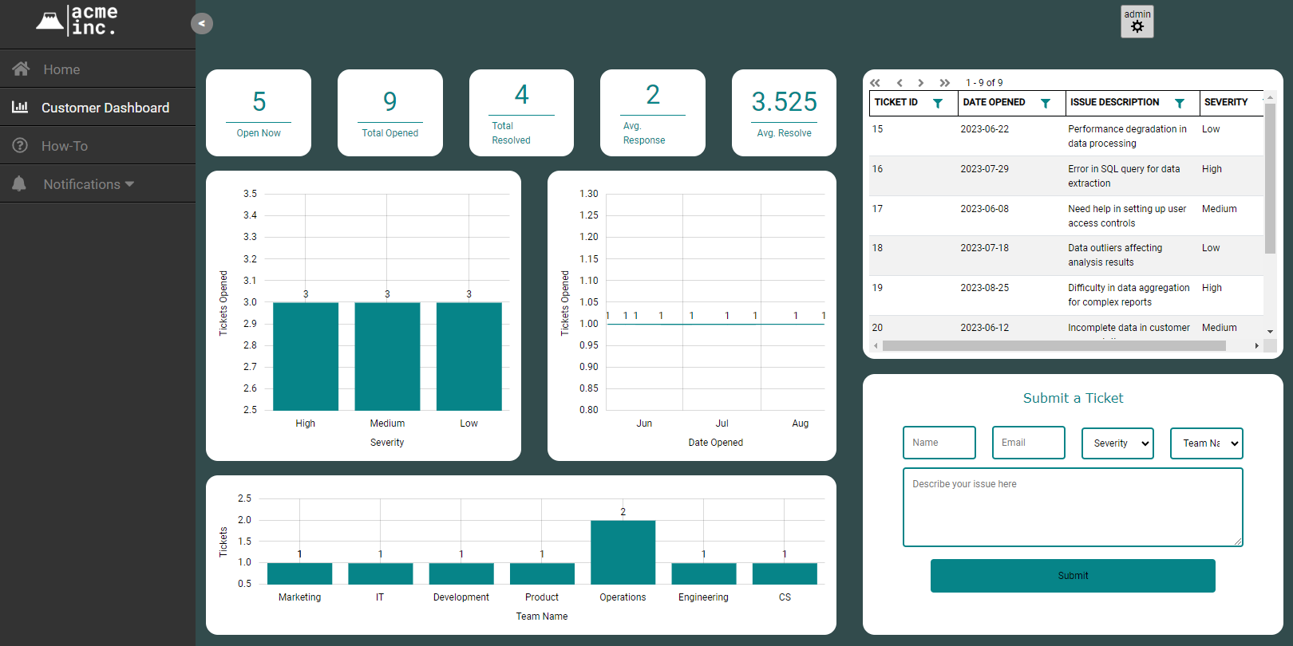This screenshot has height=646, width=1293.
Task: Click the table scroll-left arrow
Action: (x=876, y=346)
